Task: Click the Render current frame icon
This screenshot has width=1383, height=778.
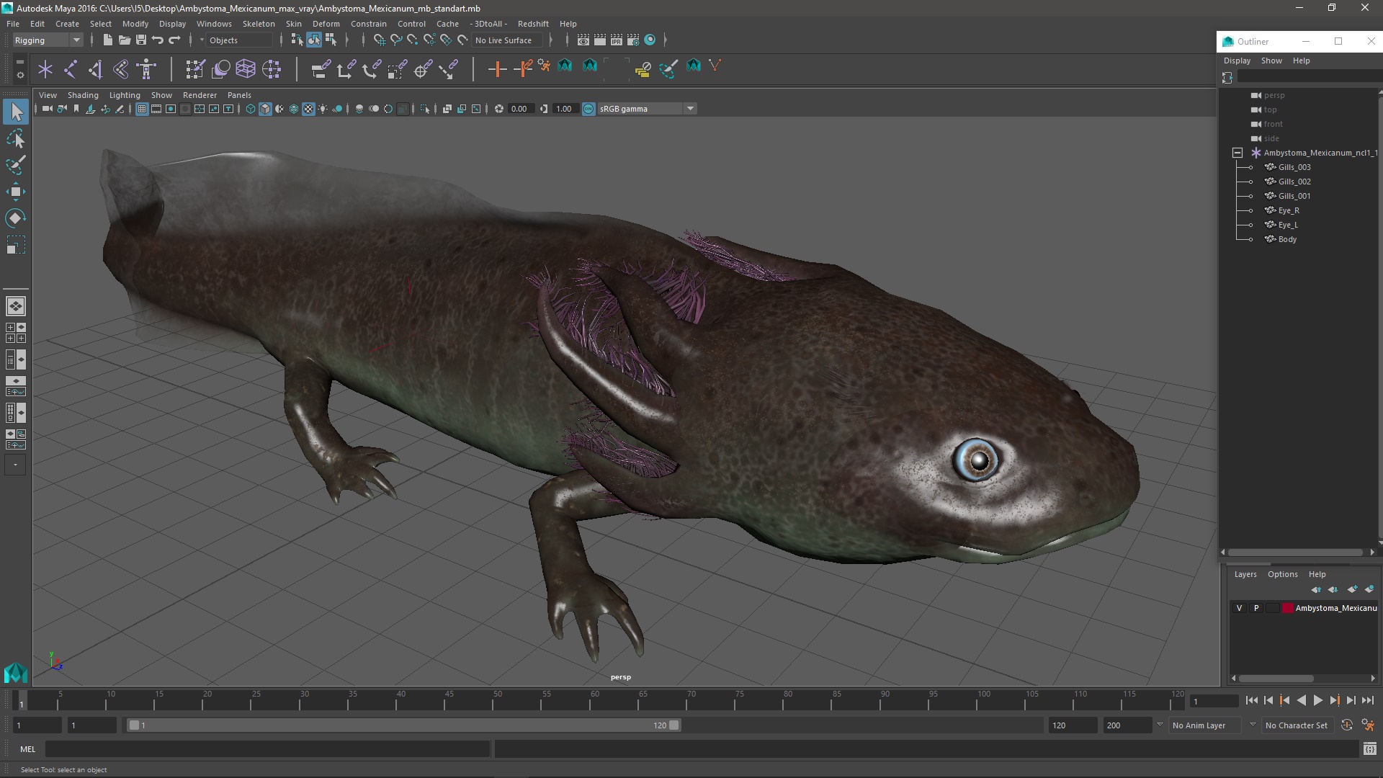Action: coord(600,40)
